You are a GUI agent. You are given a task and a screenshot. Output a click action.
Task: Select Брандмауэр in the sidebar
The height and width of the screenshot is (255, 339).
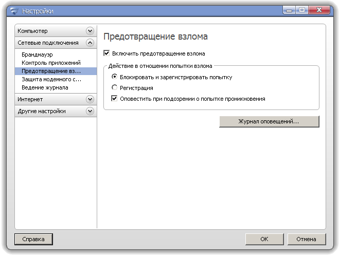pos(56,54)
